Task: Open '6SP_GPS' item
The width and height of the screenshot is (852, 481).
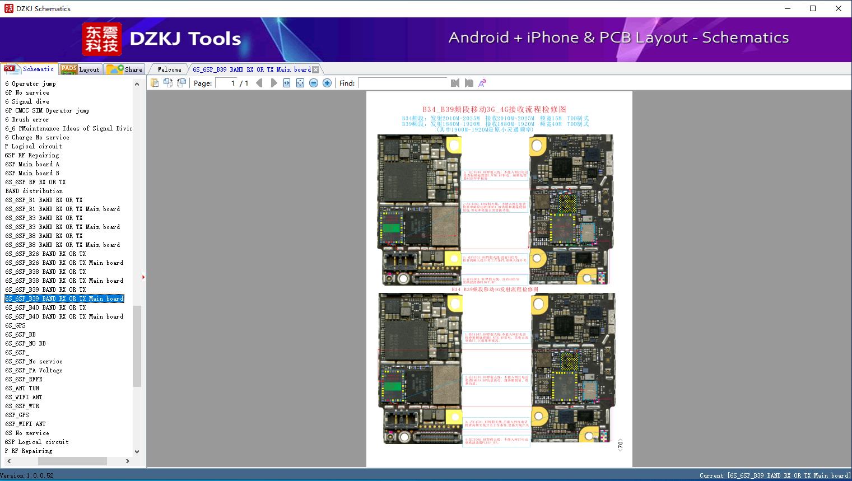Action: (17, 415)
